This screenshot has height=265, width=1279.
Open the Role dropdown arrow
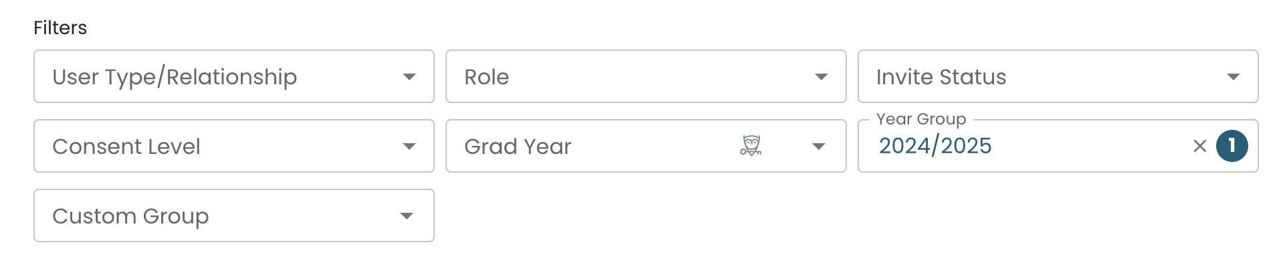coord(821,77)
